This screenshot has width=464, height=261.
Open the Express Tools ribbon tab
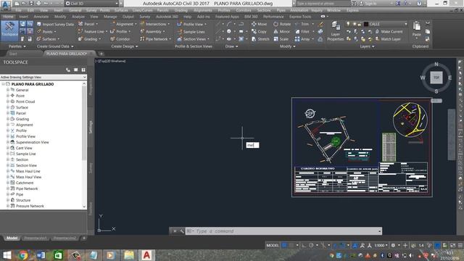[x=300, y=17]
